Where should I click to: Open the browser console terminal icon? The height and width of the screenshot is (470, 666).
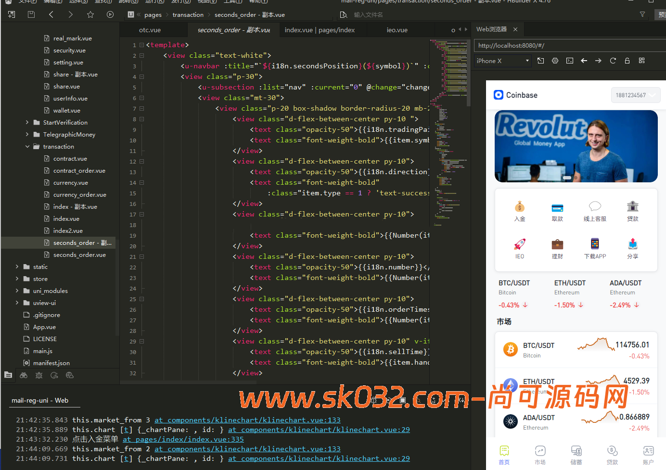click(570, 61)
